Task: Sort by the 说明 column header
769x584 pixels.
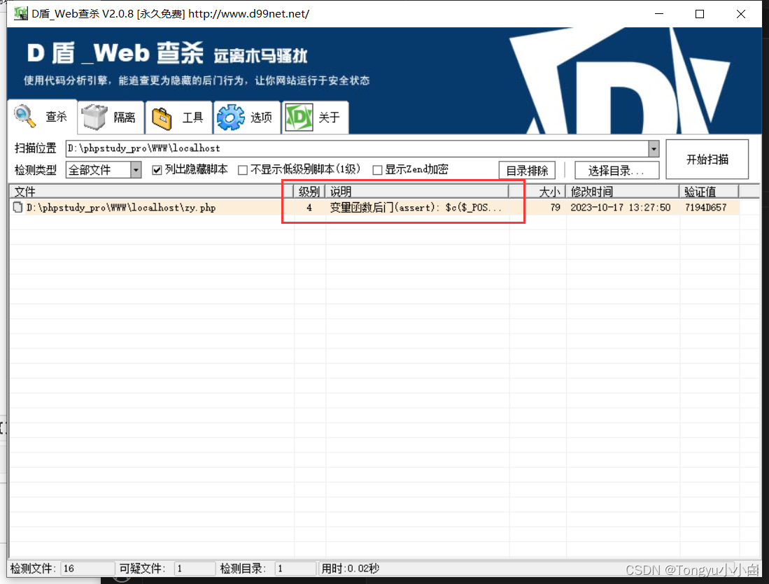Action: (x=417, y=191)
